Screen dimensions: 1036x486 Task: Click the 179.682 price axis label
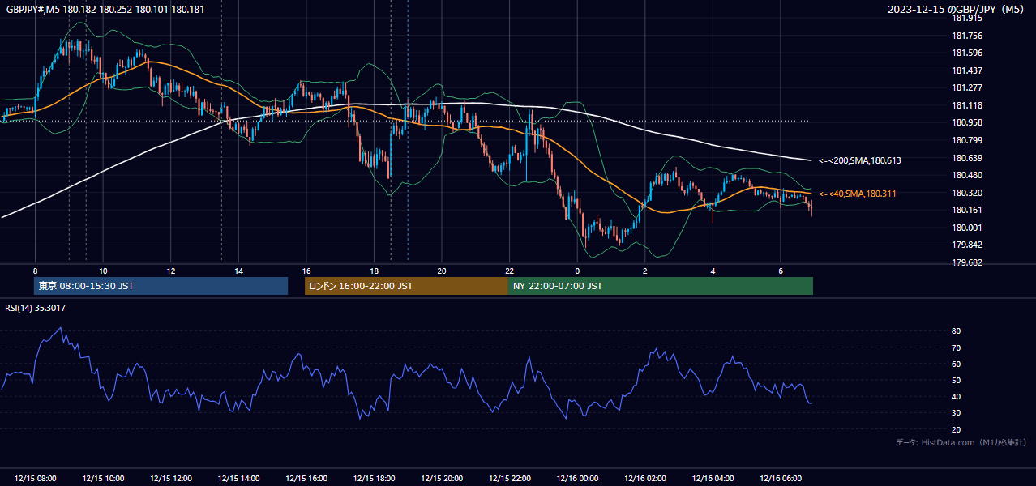click(966, 262)
